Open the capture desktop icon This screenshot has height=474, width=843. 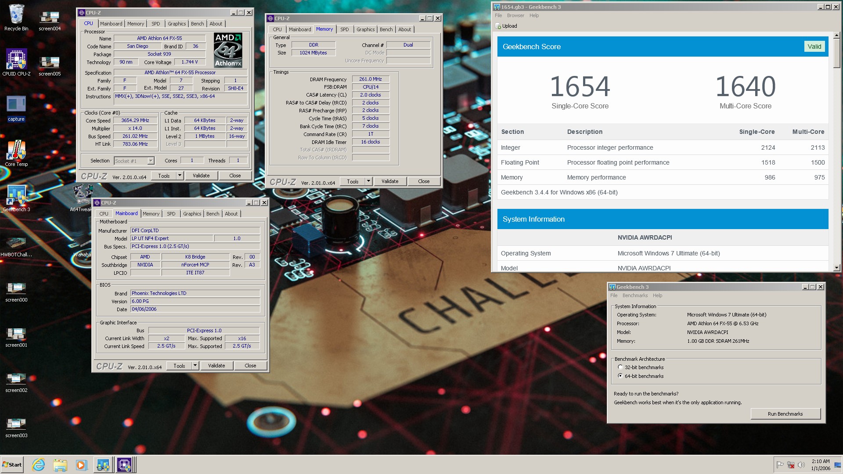click(x=16, y=108)
